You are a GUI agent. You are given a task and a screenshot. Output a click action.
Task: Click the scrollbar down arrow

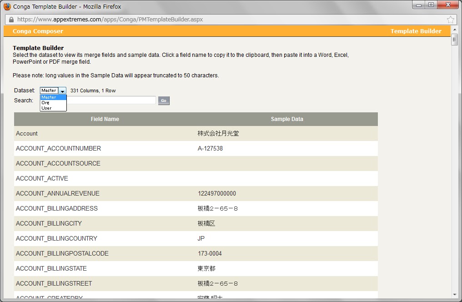(x=454, y=295)
